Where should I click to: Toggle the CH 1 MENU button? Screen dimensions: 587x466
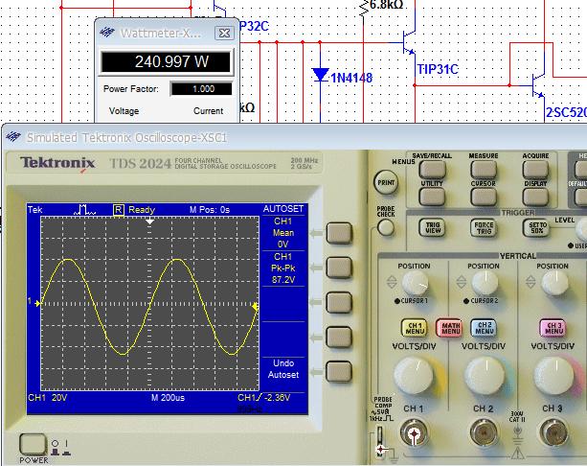415,329
